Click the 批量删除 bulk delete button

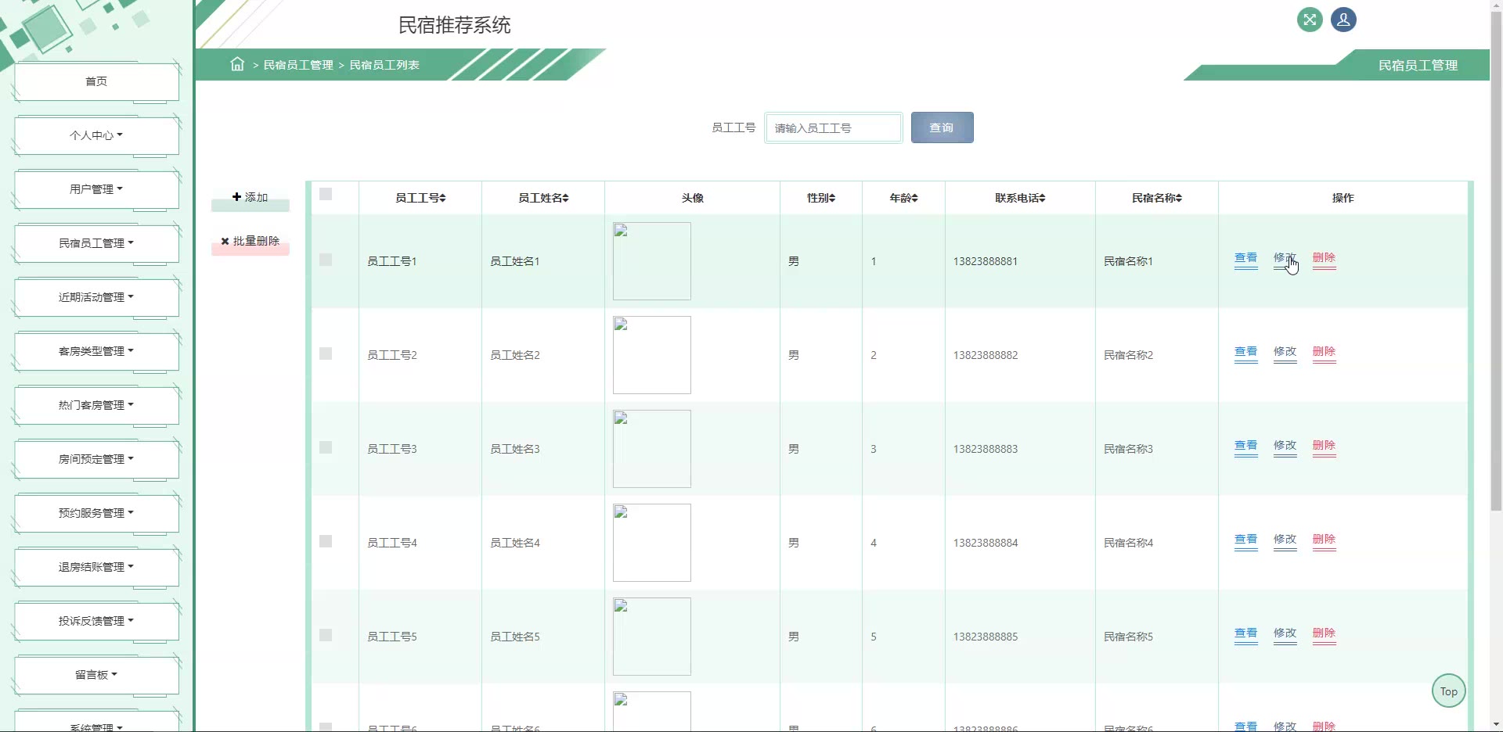click(x=250, y=241)
